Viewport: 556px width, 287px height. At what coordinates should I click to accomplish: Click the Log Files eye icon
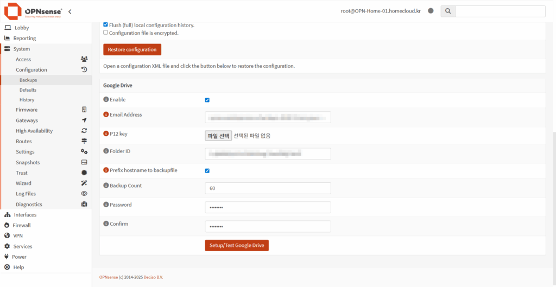click(x=84, y=194)
